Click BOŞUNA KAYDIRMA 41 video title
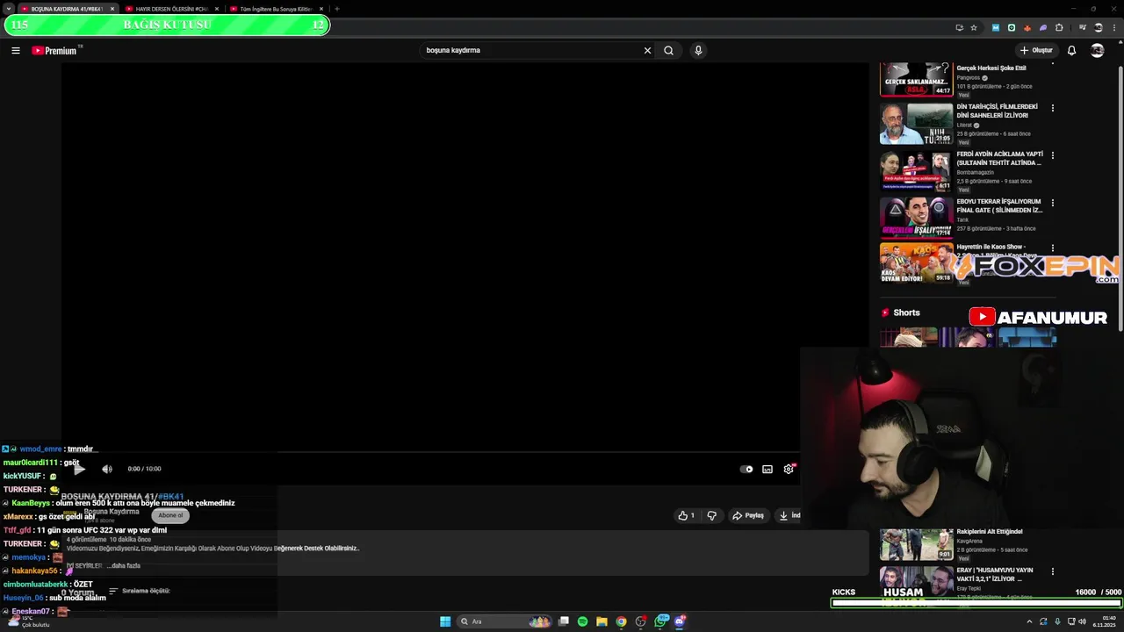Screen dimensions: 1124x632 point(122,497)
